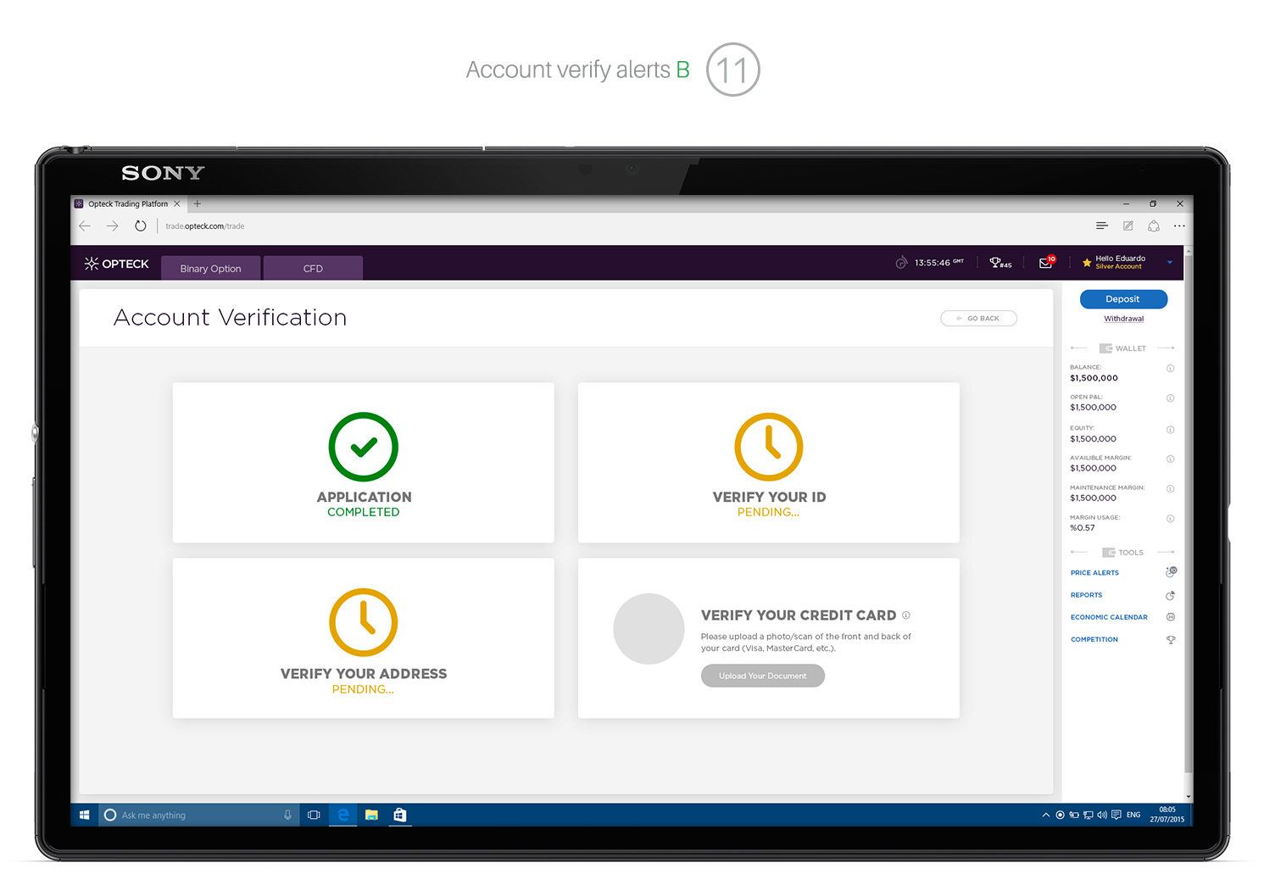This screenshot has width=1264, height=896.
Task: Switch to the Binary Option tab
Action: click(x=210, y=268)
